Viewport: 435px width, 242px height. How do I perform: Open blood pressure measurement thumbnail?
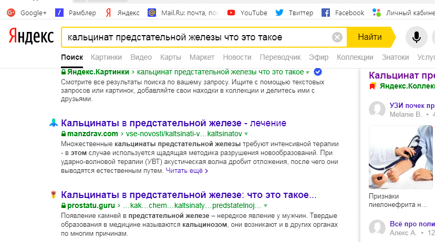tap(401, 157)
